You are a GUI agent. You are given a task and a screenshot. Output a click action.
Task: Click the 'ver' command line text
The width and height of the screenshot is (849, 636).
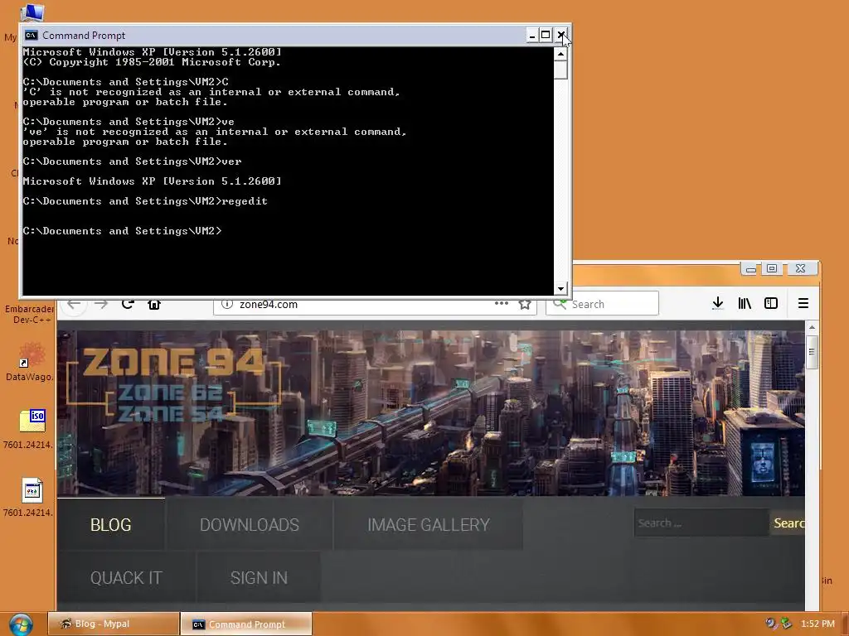(x=232, y=161)
